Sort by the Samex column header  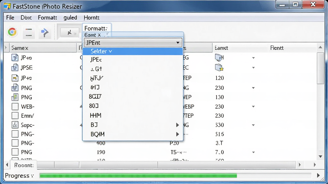tap(43, 48)
